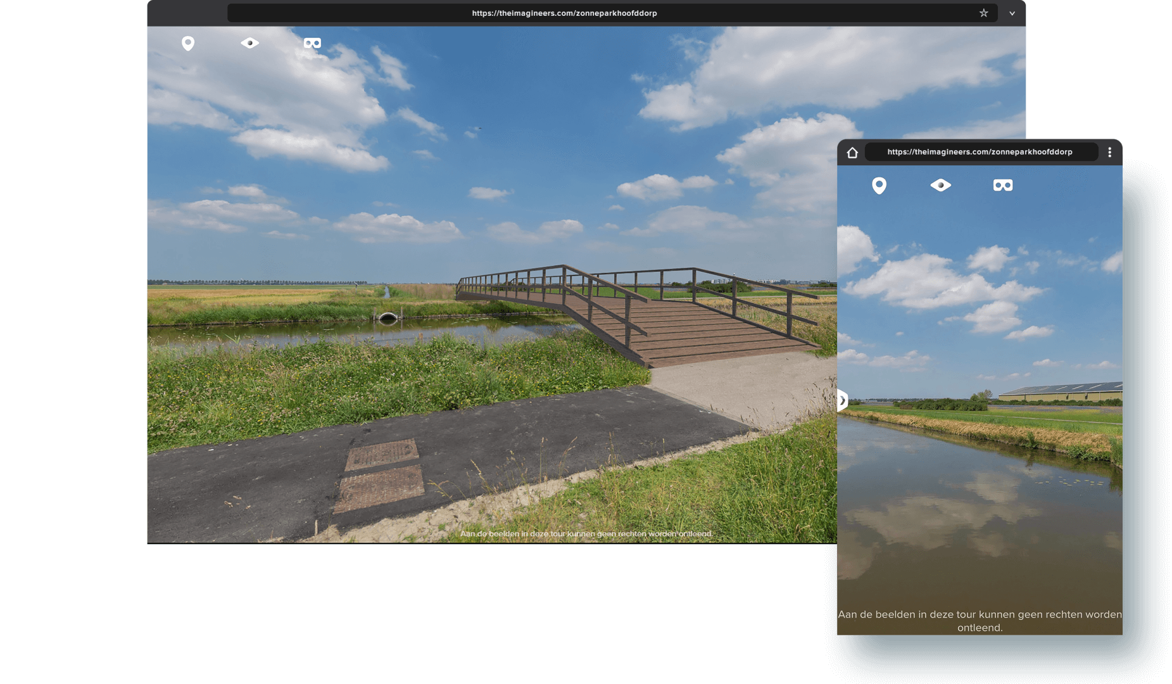Select the mobile browser URL field
The image size is (1172, 684).
(979, 152)
